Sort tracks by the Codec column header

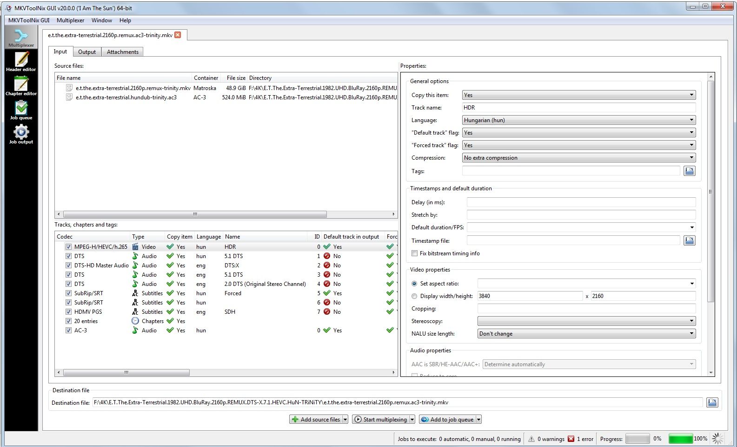92,236
